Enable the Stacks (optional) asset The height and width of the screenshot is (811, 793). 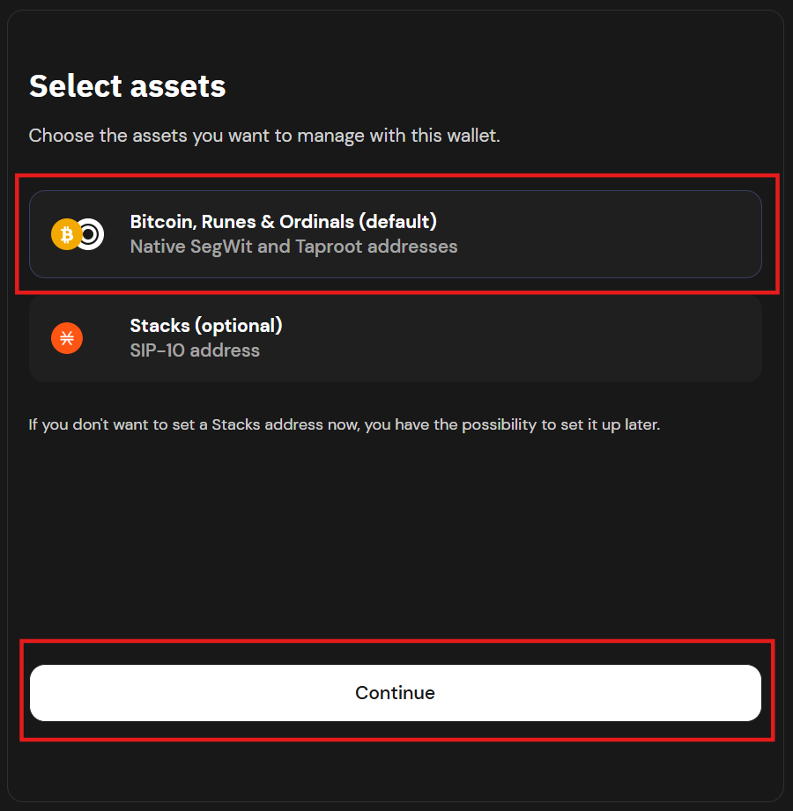point(395,338)
